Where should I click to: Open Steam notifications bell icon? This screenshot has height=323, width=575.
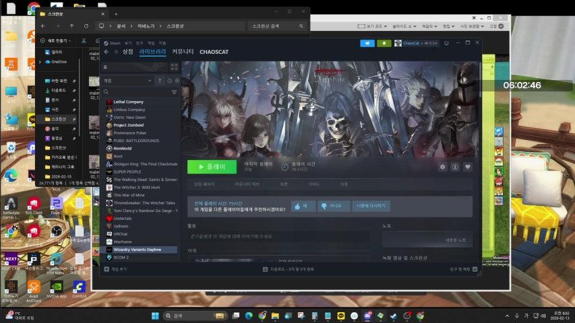click(384, 43)
